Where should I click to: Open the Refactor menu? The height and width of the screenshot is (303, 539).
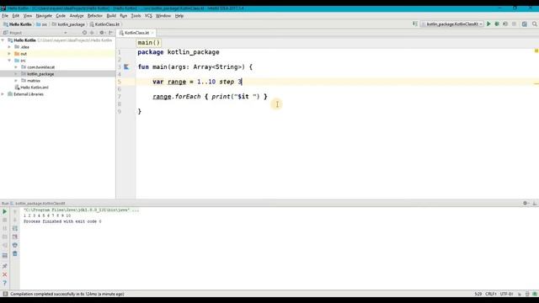(x=95, y=16)
